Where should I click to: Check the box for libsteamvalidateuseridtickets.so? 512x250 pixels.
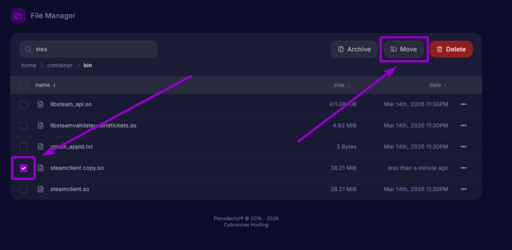[23, 125]
